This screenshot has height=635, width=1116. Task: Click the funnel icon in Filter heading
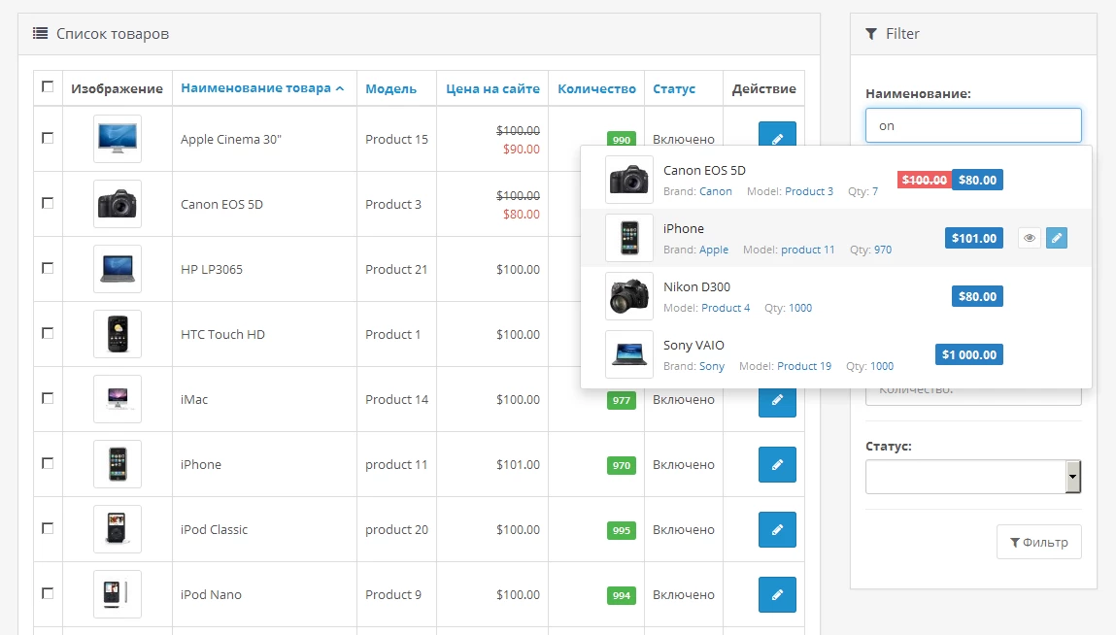tap(871, 33)
